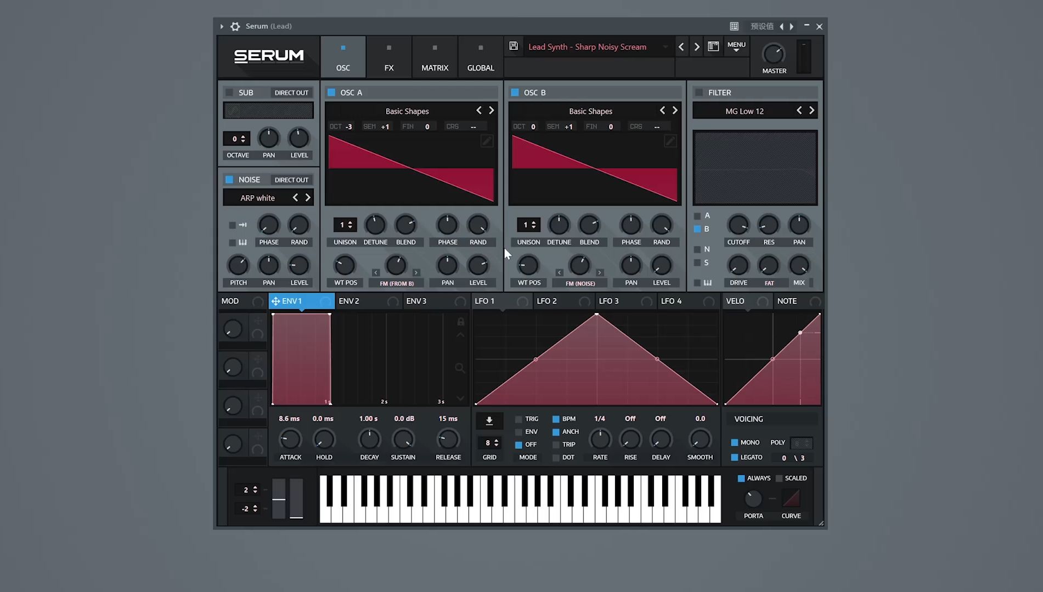
Task: Click the envelope lock icon
Action: 461,322
